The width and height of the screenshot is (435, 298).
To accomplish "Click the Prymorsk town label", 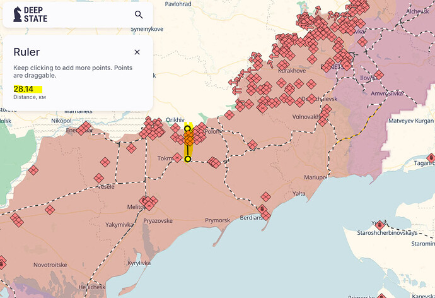I will coord(217,220).
